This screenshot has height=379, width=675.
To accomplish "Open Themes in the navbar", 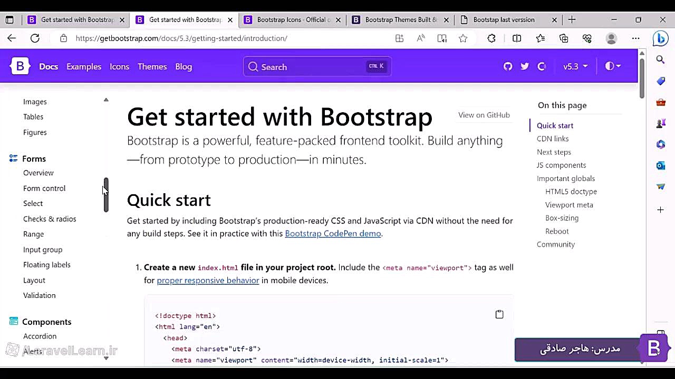I will [x=152, y=66].
